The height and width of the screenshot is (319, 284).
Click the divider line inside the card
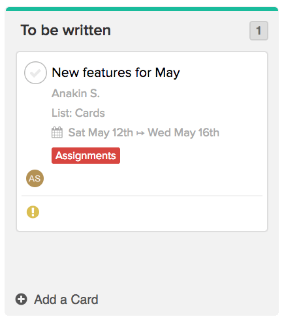pos(142,196)
